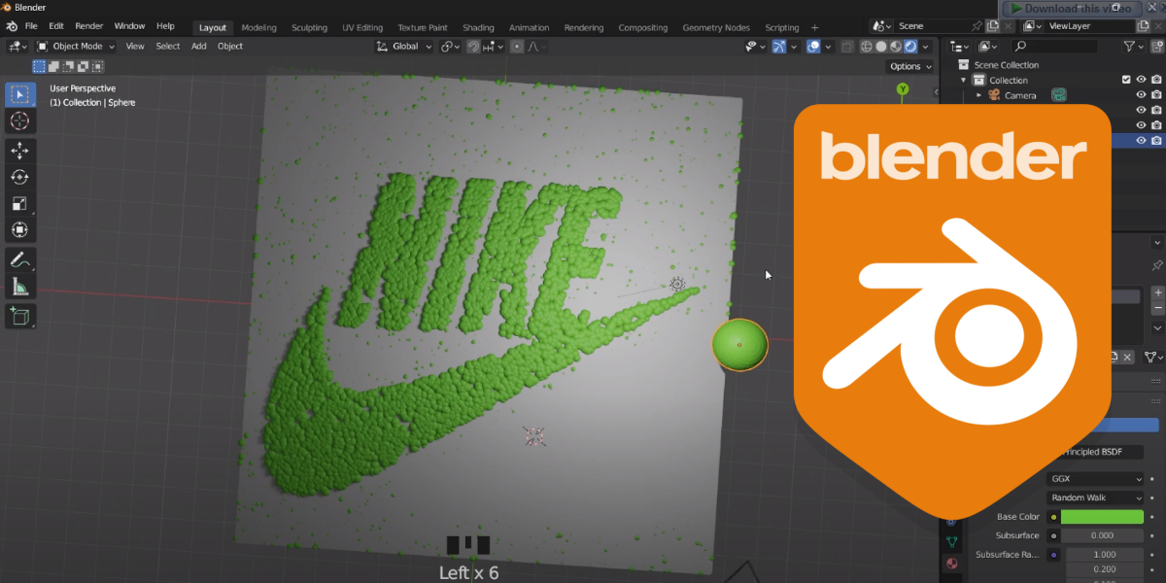The height and width of the screenshot is (583, 1166).
Task: Uncheck Collection exclude checkbox in outliner
Action: click(x=1126, y=80)
